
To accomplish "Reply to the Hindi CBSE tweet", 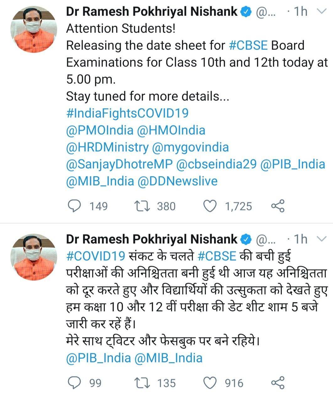I will pyautogui.click(x=75, y=383).
